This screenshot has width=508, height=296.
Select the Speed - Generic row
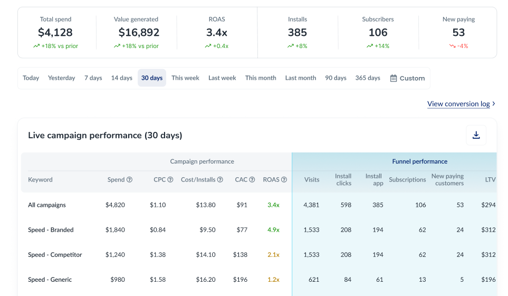coord(259,280)
